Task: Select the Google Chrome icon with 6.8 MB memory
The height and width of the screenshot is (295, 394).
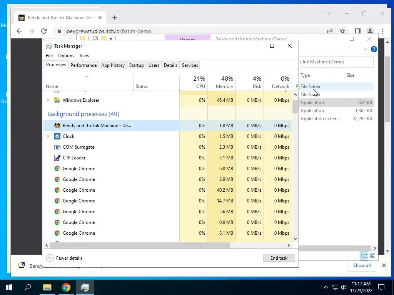Action: tap(57, 169)
